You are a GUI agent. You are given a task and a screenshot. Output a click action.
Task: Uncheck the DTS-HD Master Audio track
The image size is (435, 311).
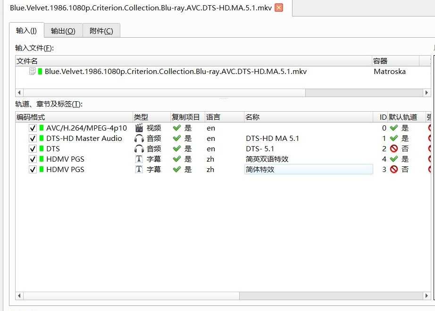33,139
